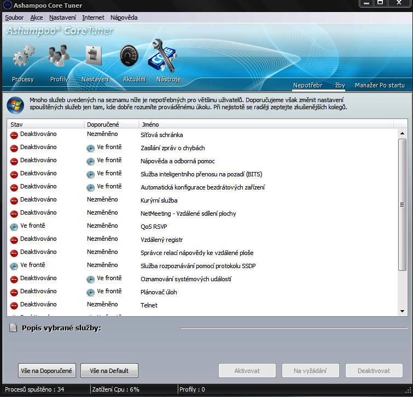Viewport: 413px width, 397px height.
Task: Click the Na vyžádání button
Action: pos(311,371)
